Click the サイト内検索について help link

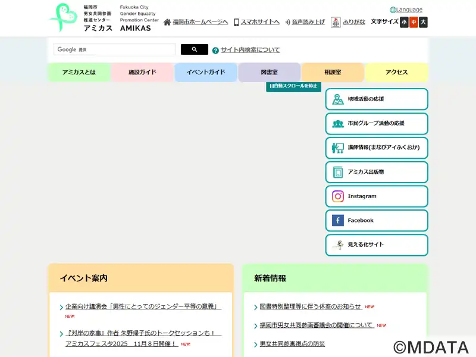[x=250, y=50]
